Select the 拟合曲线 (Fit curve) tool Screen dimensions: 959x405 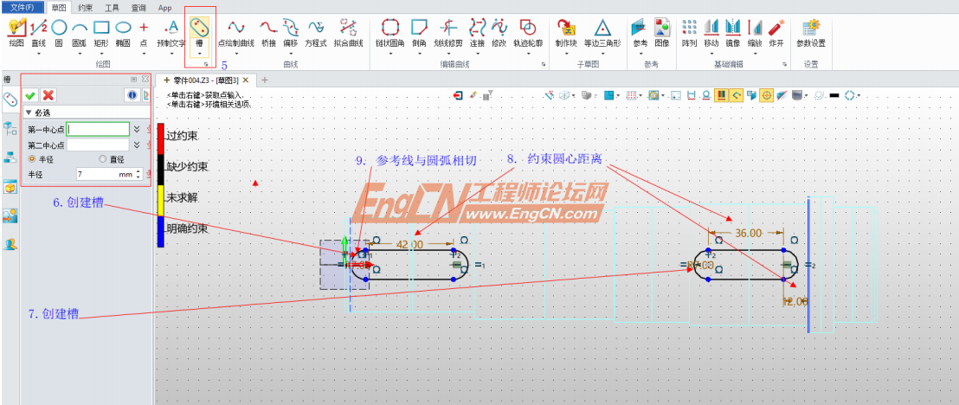tap(349, 32)
